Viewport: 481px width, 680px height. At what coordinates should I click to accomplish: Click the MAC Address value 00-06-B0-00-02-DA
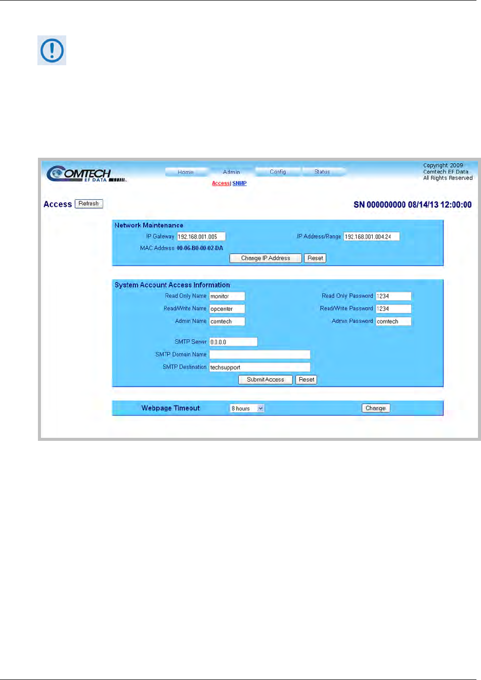[x=200, y=248]
